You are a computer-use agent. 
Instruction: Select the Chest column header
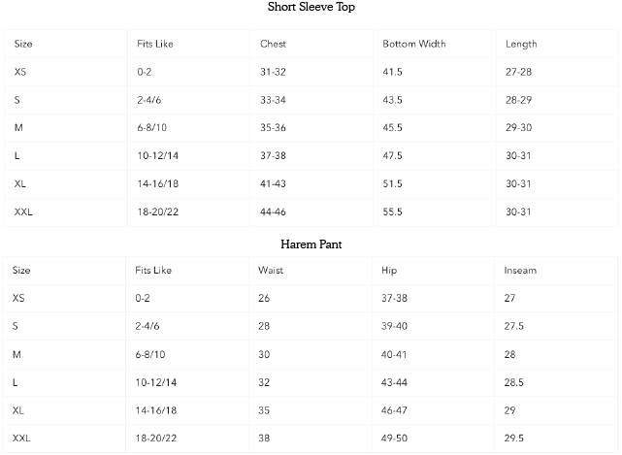[x=274, y=44]
